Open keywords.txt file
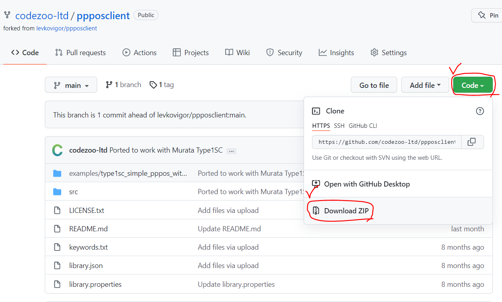The image size is (502, 302). (88, 247)
